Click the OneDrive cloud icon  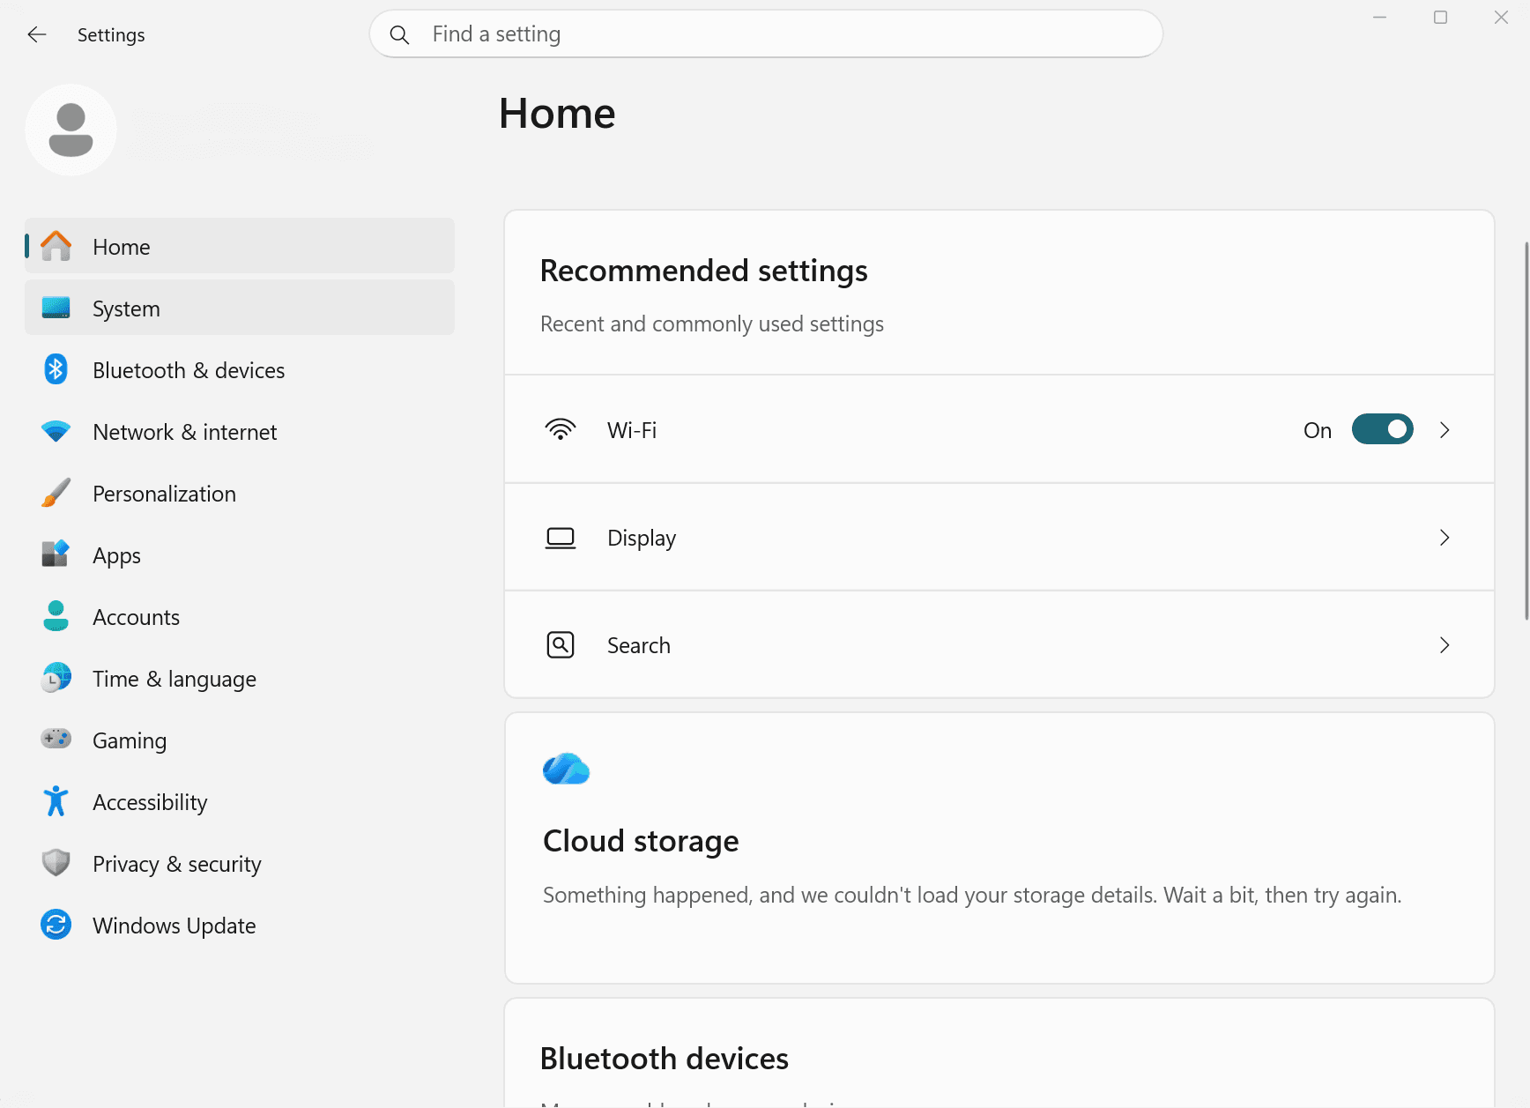point(567,769)
